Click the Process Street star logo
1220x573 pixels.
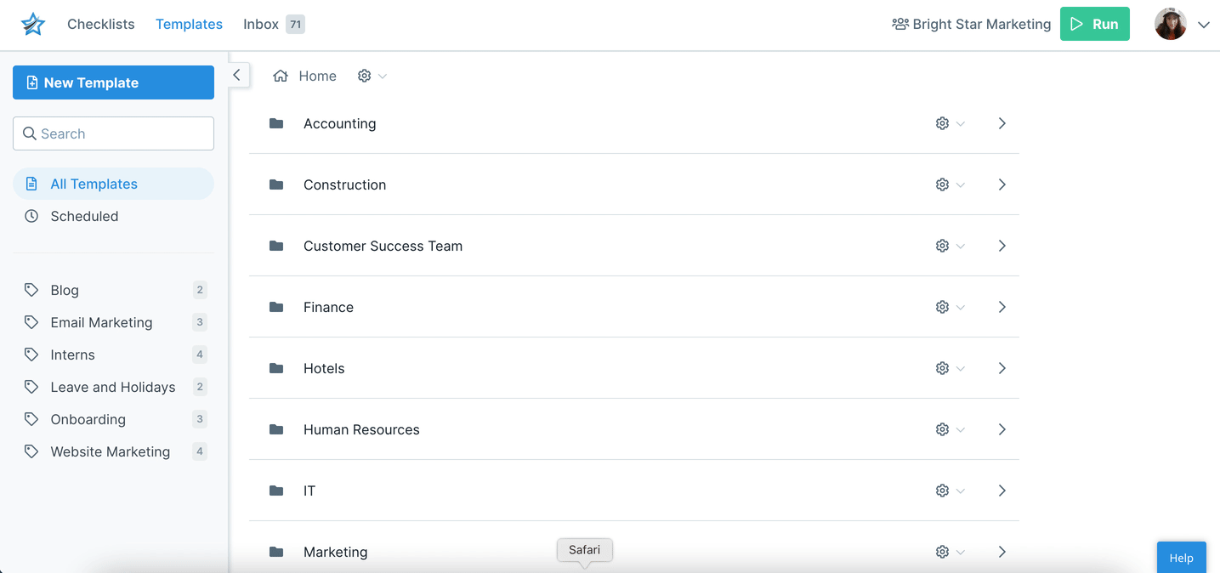(x=33, y=24)
